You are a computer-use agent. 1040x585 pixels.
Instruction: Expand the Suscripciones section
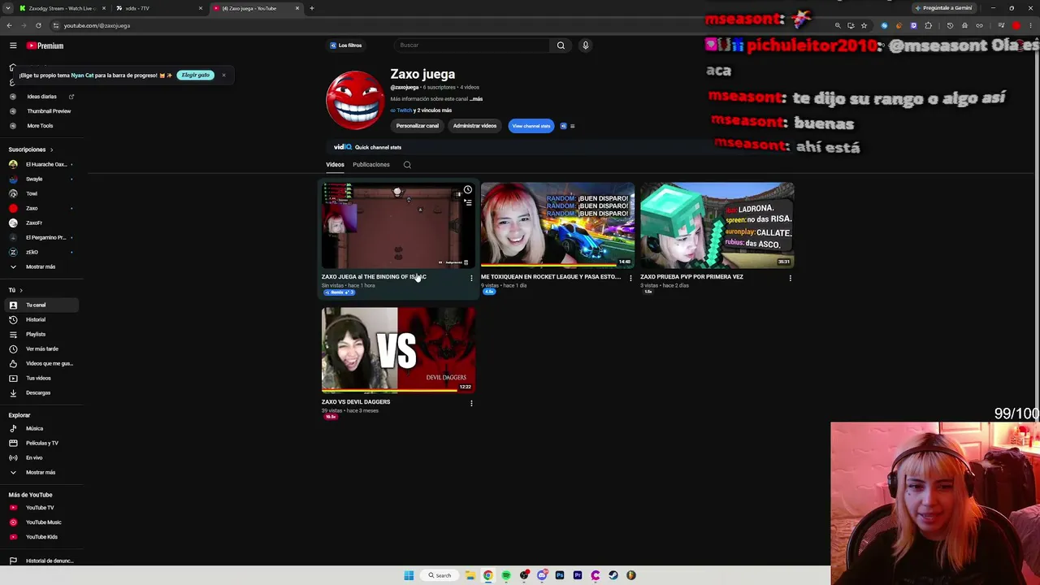point(31,149)
